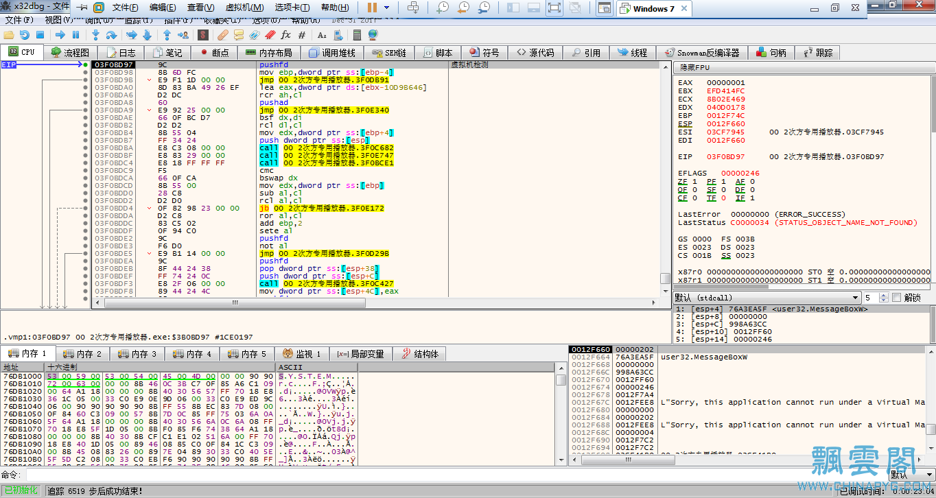The width and height of the screenshot is (936, 498).
Task: Click the 已初始化 status label
Action: click(x=21, y=490)
